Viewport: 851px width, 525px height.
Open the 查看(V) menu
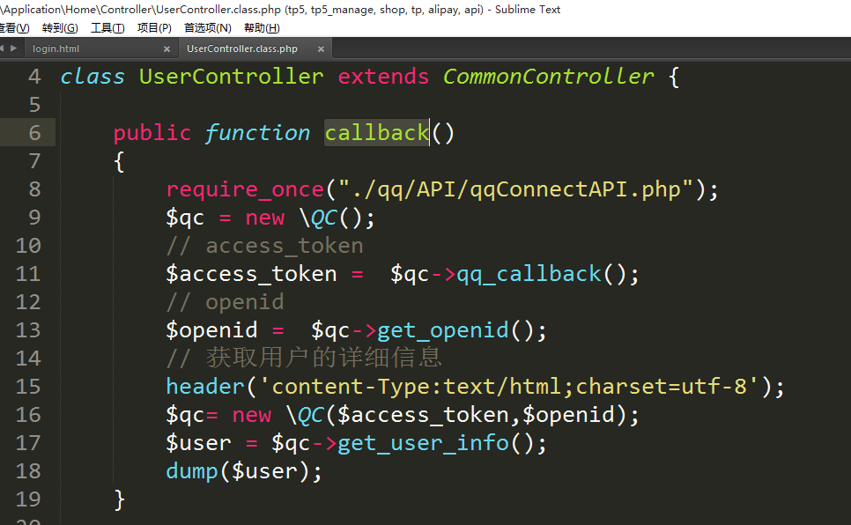coord(14,28)
